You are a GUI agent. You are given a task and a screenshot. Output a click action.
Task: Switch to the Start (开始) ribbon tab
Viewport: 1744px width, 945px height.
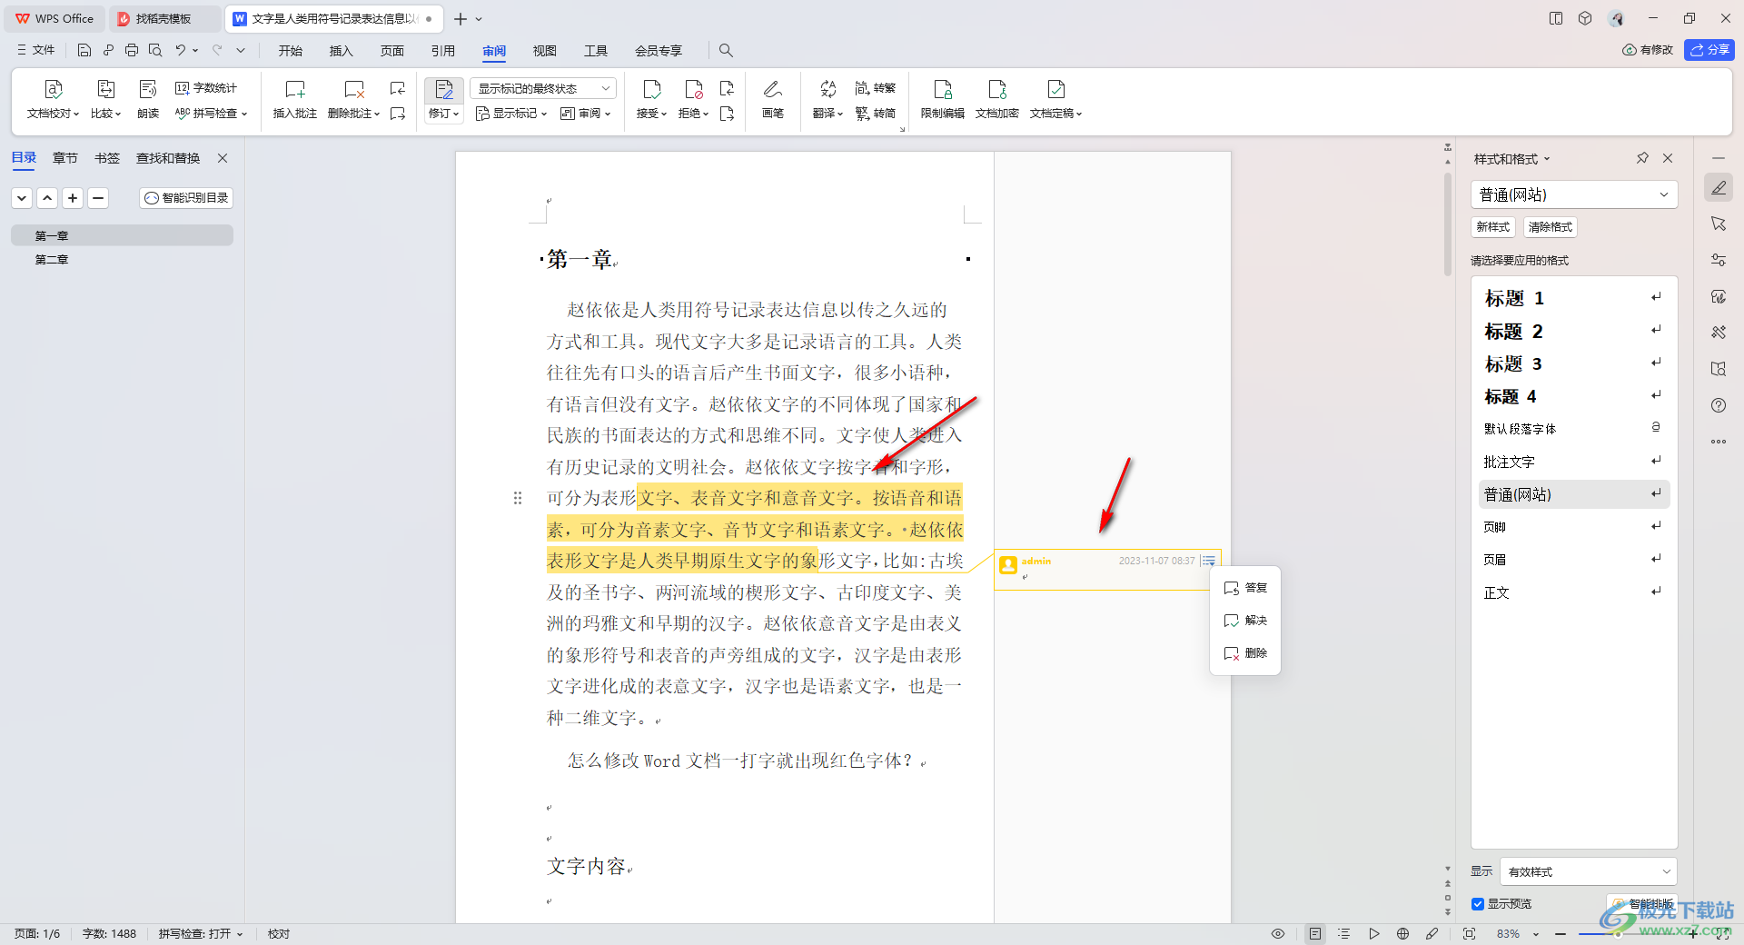tap(291, 51)
